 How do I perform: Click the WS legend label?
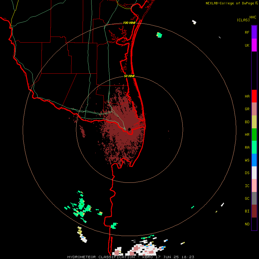pos(247,160)
